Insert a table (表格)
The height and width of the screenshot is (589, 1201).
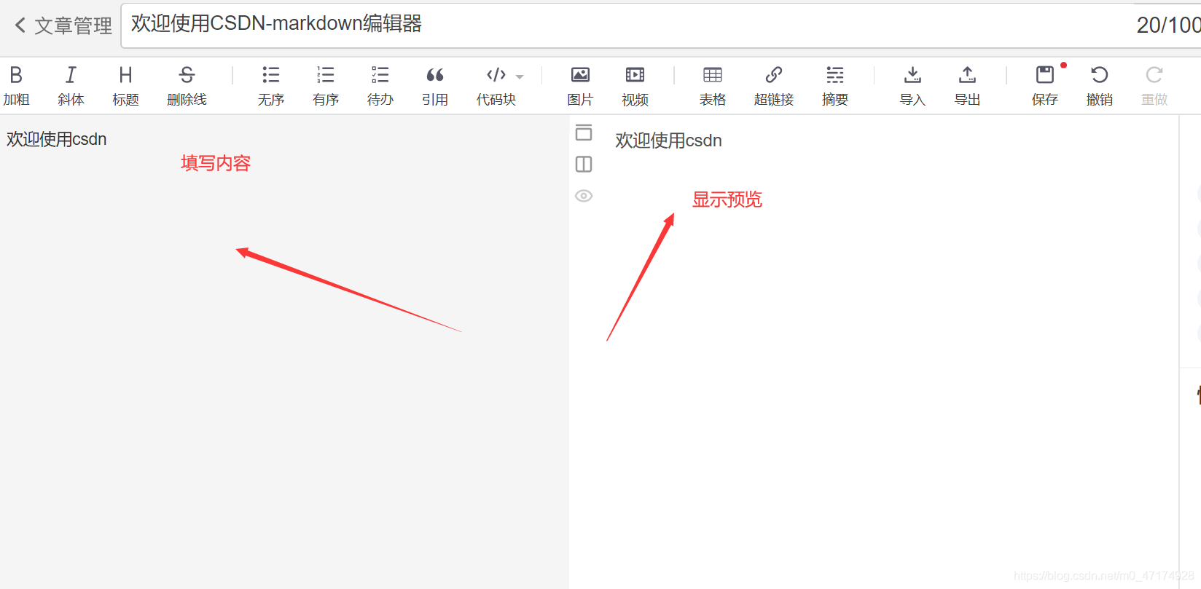click(712, 86)
